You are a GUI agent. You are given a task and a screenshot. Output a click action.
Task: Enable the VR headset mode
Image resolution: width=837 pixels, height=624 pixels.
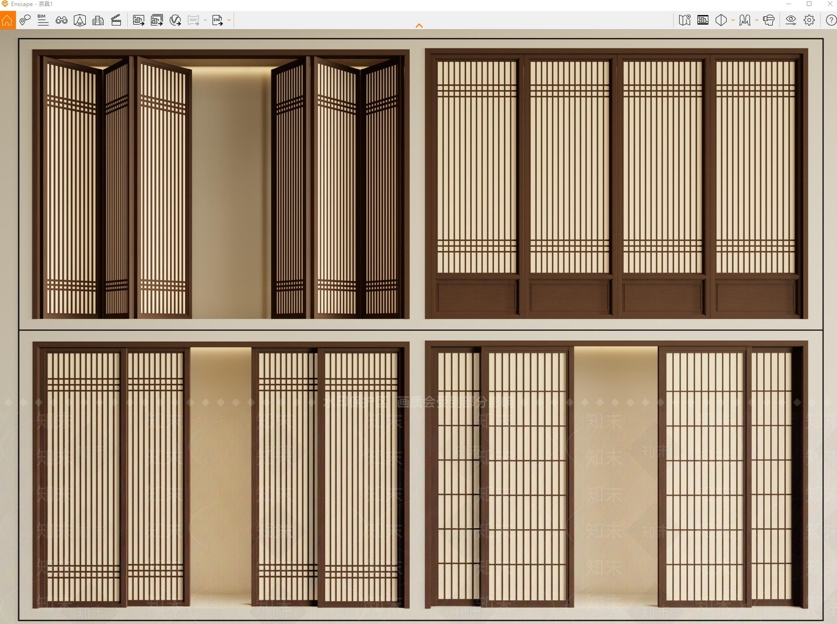tap(768, 20)
